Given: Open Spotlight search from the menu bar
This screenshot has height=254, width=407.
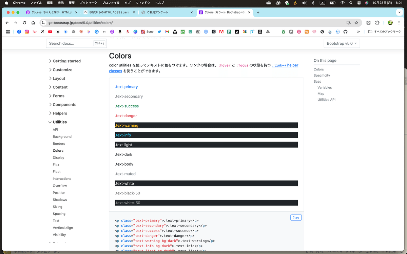Looking at the screenshot, I should click(x=351, y=3).
